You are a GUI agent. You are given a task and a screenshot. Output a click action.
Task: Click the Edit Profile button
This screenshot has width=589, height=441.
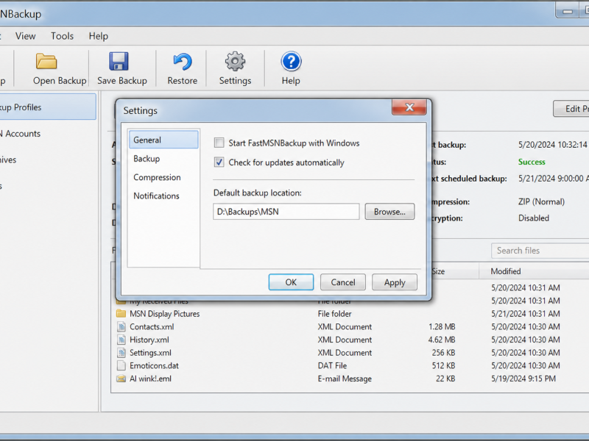571,109
